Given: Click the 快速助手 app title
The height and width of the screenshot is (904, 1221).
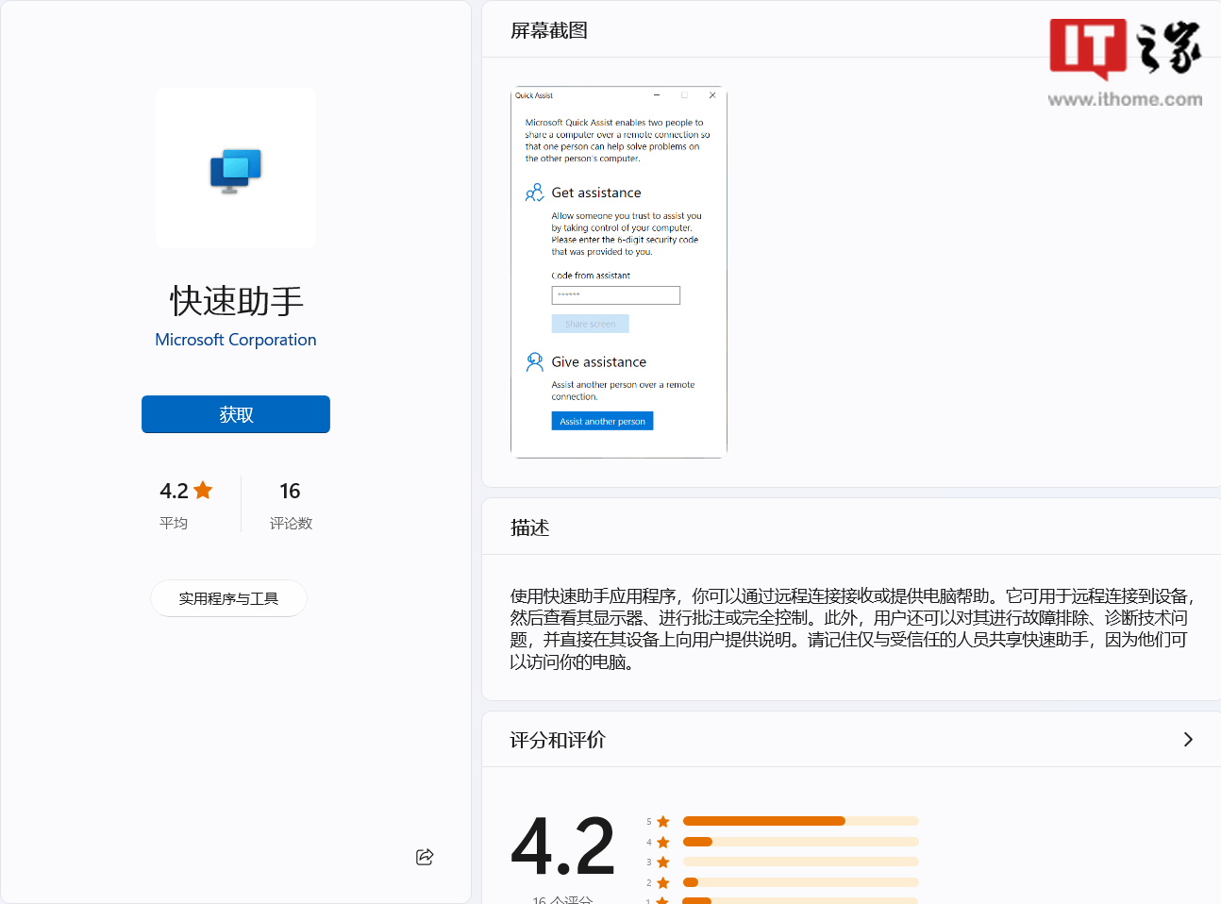Looking at the screenshot, I should pyautogui.click(x=236, y=301).
